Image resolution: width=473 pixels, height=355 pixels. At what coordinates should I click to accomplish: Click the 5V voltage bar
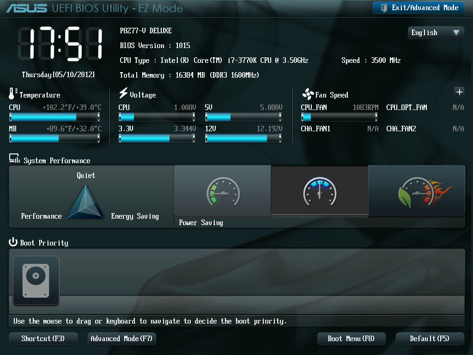pos(243,117)
